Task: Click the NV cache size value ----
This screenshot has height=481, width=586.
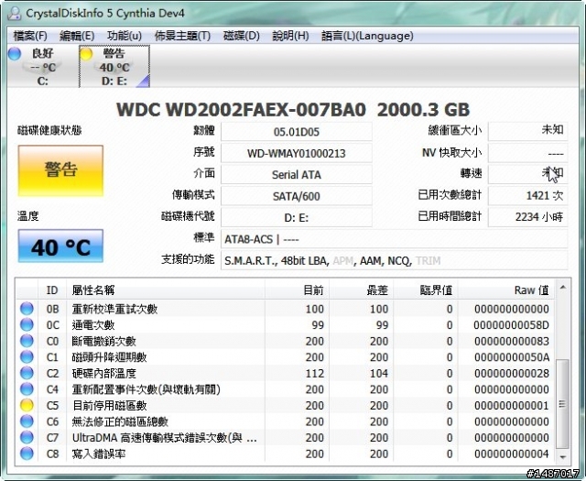Action: (527, 153)
